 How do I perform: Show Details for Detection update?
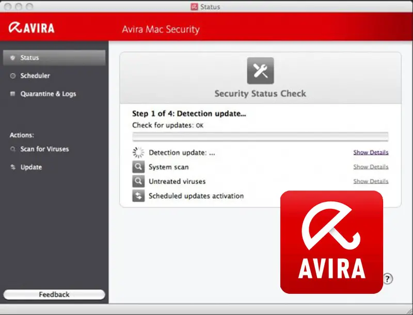tap(371, 153)
